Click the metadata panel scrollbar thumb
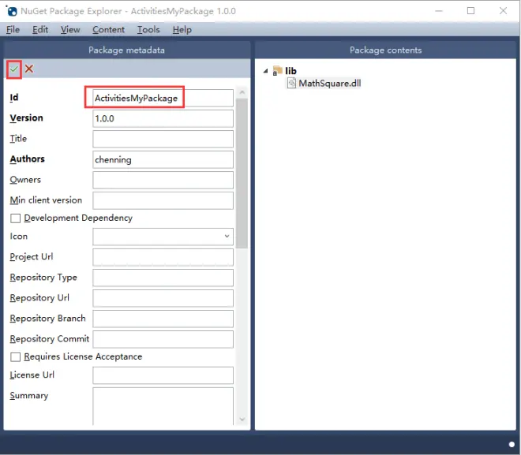This screenshot has height=455, width=521. click(x=242, y=173)
